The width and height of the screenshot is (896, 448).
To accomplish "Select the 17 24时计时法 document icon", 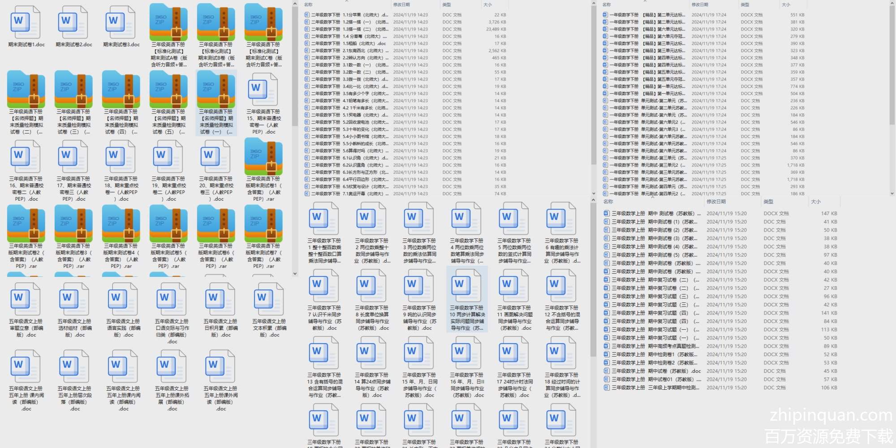I will (x=514, y=353).
